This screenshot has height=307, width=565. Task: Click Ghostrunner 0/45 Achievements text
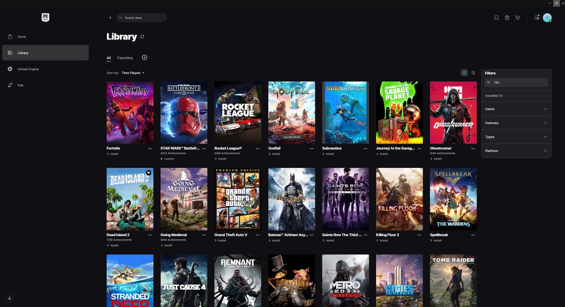(443, 153)
